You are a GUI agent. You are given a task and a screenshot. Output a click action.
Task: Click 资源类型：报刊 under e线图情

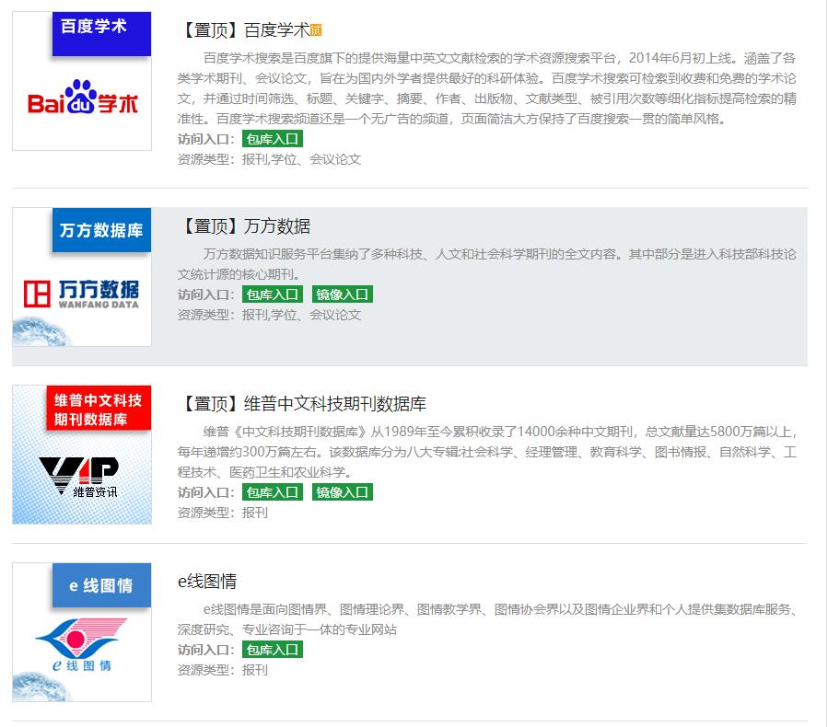coord(223,670)
